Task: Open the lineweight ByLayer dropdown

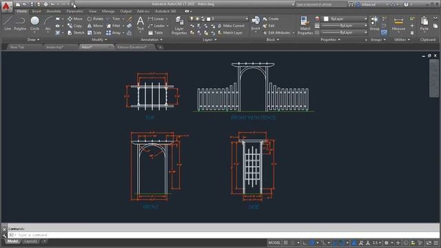Action: point(345,25)
